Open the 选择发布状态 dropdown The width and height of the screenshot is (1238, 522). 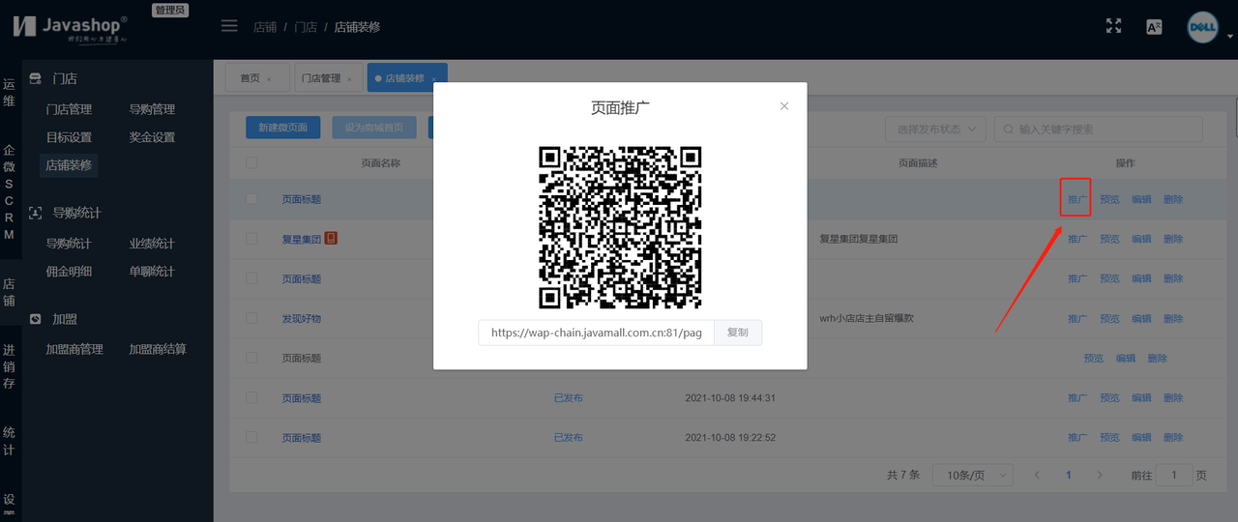(x=936, y=130)
